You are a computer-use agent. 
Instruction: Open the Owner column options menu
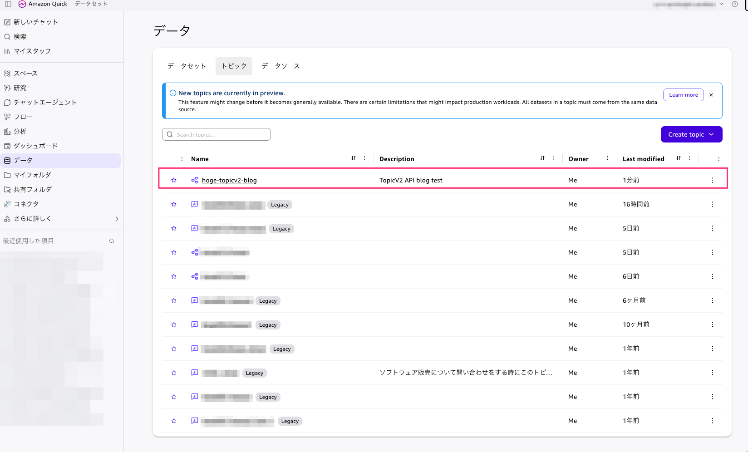[x=608, y=158]
